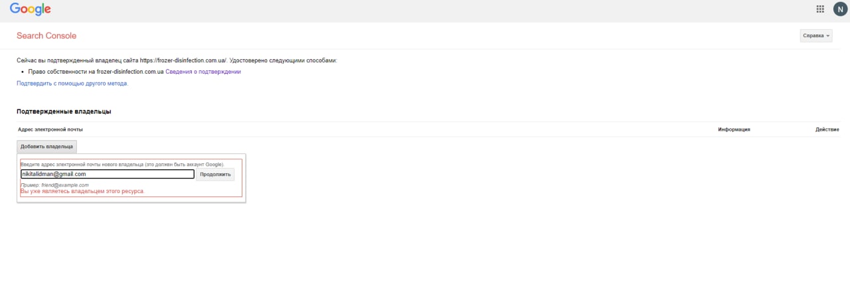Click the Добавить владельца button
850x282 pixels.
pos(46,147)
